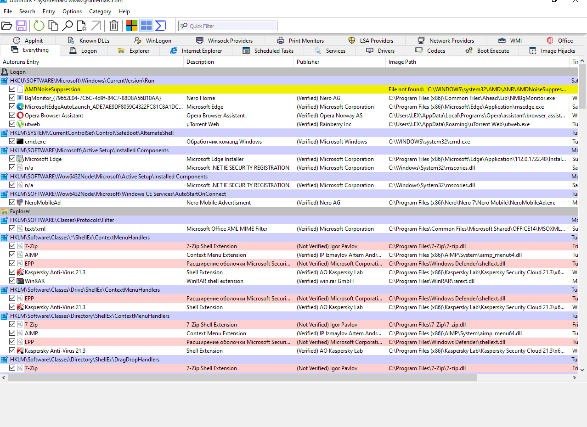Switch to the Known DLLs tab
Viewport: 587px width, 427px height.
pos(89,40)
